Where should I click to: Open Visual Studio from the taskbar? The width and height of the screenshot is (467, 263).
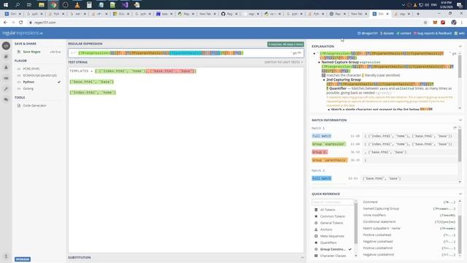coord(125,5)
